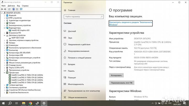The height and width of the screenshot is (106, 189).
Task: Open Общие возможности settings
Action: click(x=77, y=97)
